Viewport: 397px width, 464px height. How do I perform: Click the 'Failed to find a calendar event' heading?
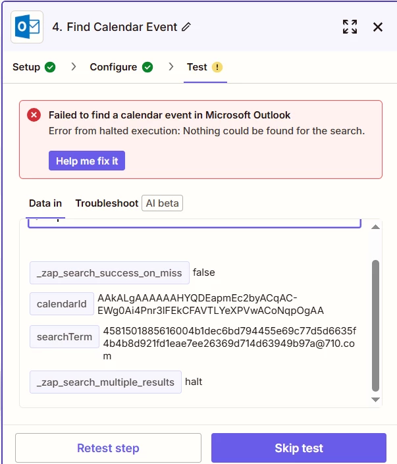[x=169, y=115]
